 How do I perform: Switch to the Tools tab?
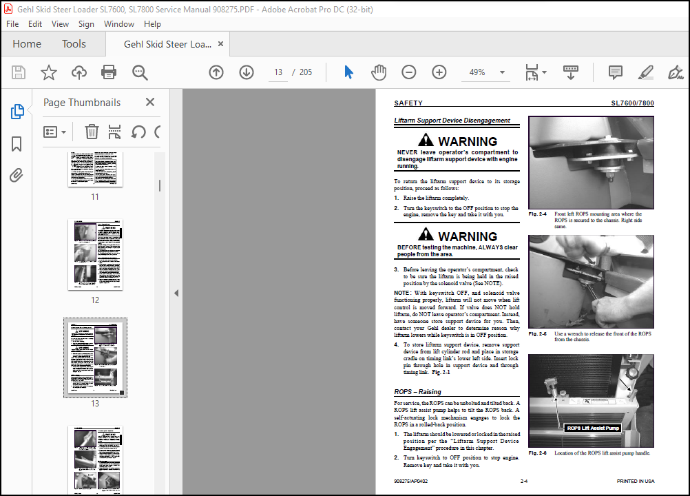(x=74, y=43)
